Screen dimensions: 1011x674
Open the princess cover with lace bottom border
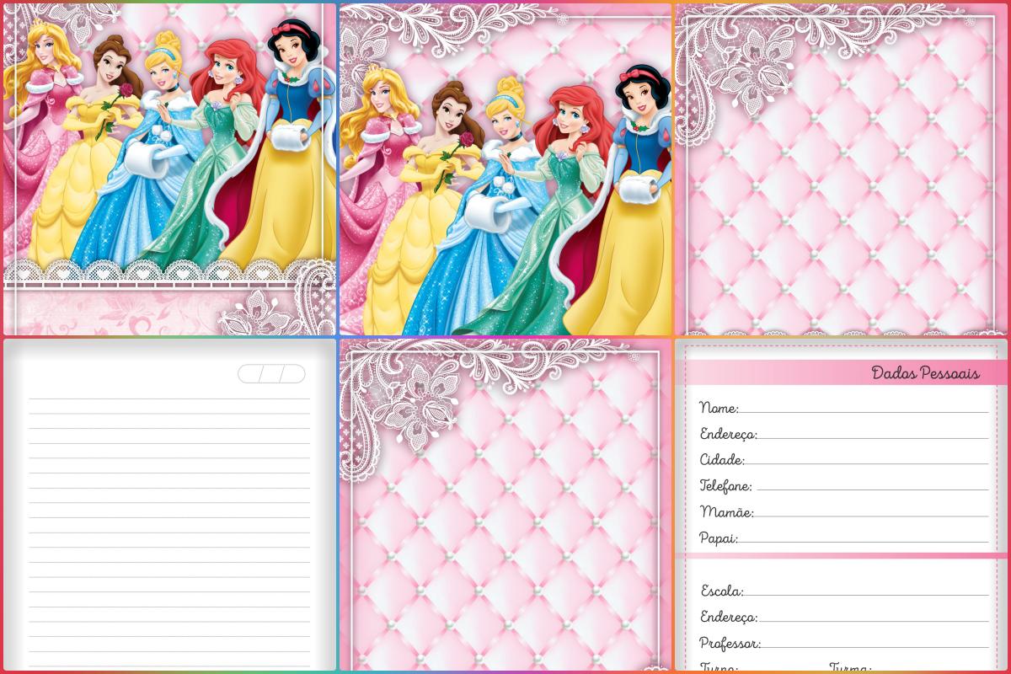pos(168,168)
